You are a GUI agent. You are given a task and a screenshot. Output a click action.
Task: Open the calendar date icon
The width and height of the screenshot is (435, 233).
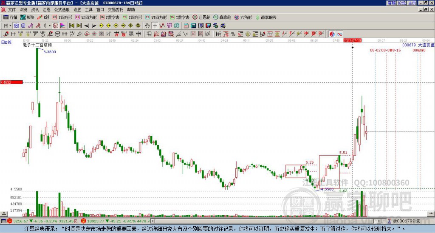pyautogui.click(x=186, y=26)
